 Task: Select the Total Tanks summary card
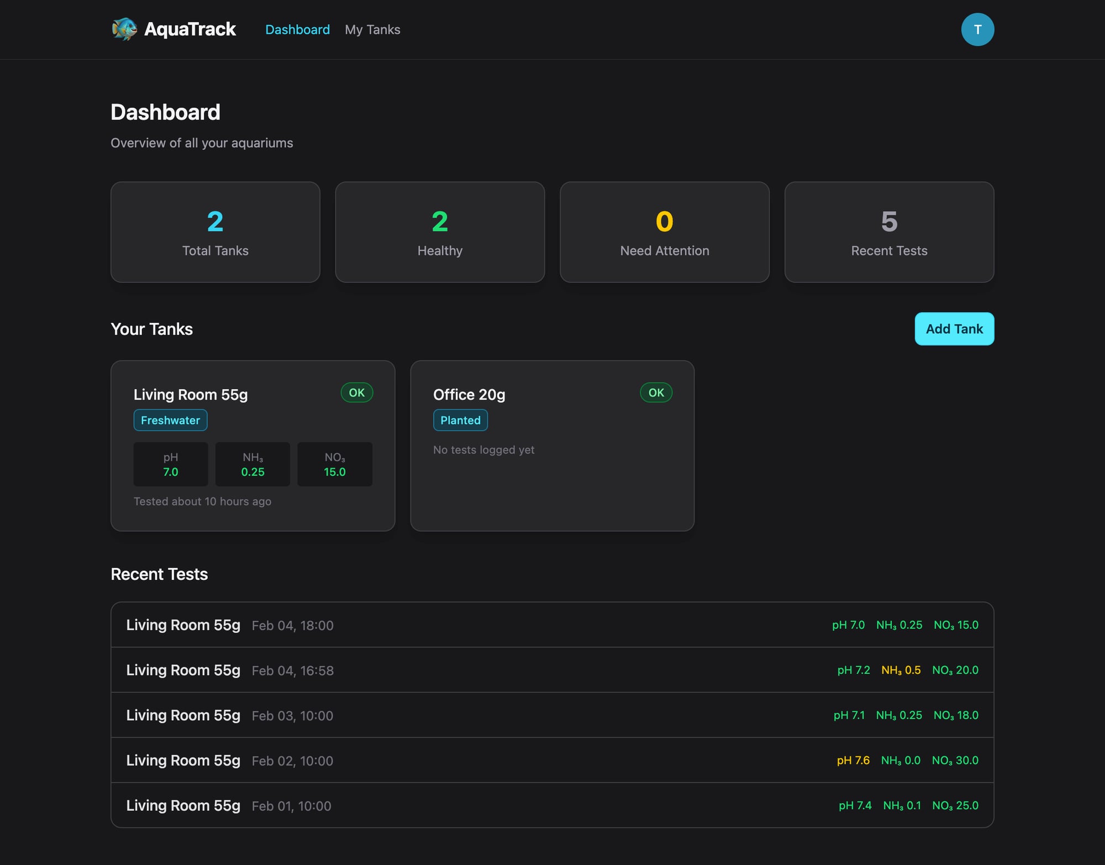(x=215, y=232)
